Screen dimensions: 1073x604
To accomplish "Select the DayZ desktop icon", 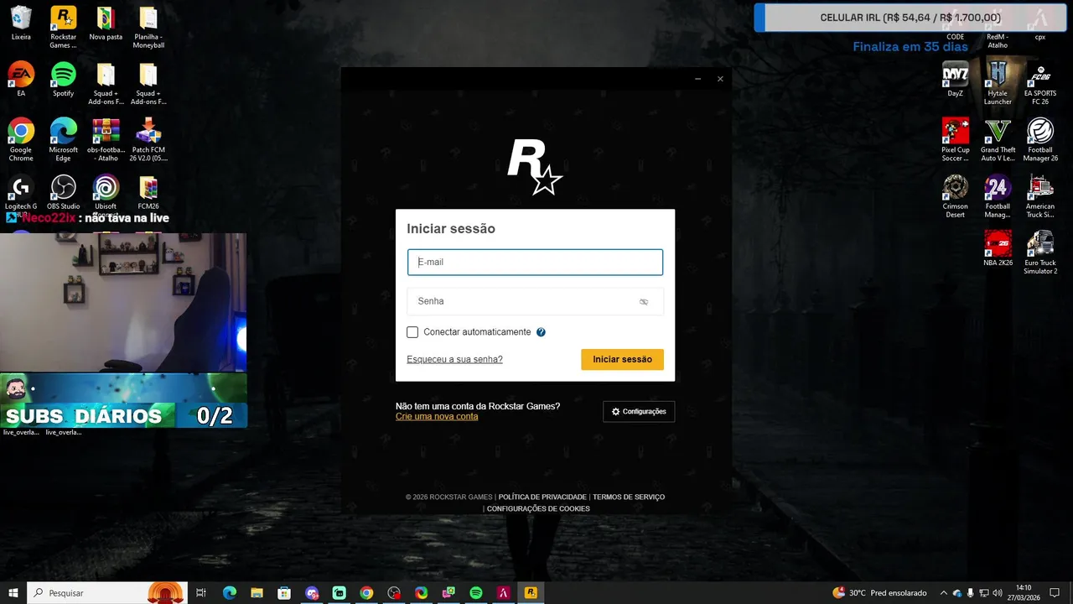I will point(956,80).
